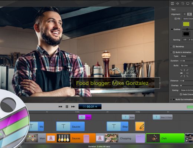The width and height of the screenshot is (193, 148).
Task: Open the yellow-green fill color swatch
Action: [186, 24]
